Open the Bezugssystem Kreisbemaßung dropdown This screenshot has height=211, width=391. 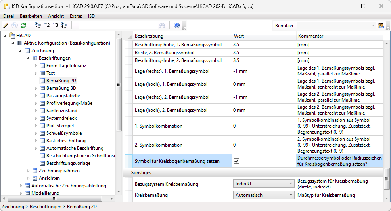264,184
